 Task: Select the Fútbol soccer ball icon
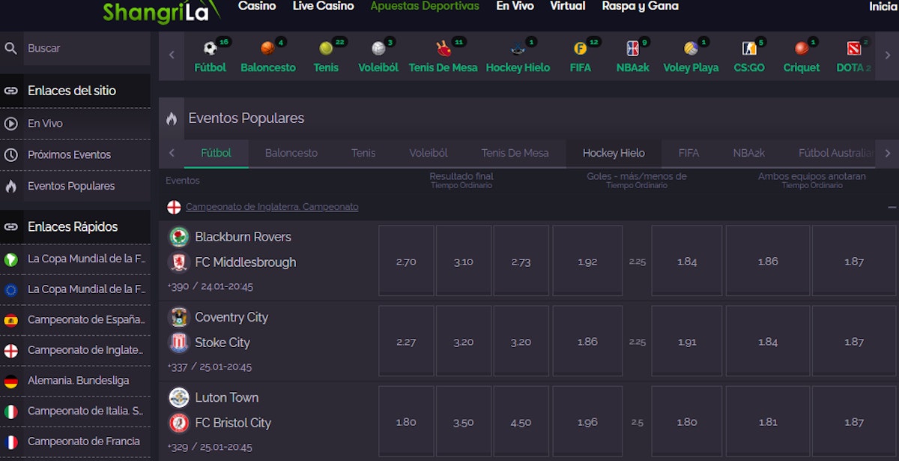[x=210, y=49]
